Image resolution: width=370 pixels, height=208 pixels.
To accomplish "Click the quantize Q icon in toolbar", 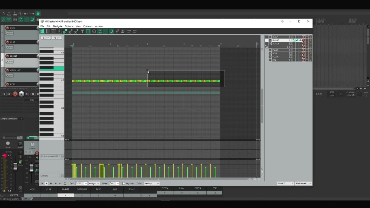I will point(94,31).
